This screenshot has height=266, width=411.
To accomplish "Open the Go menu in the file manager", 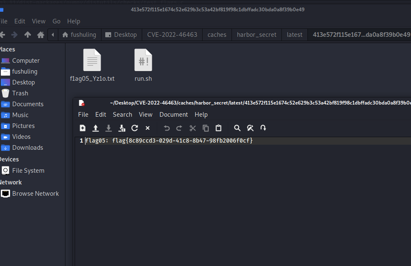I will [57, 21].
